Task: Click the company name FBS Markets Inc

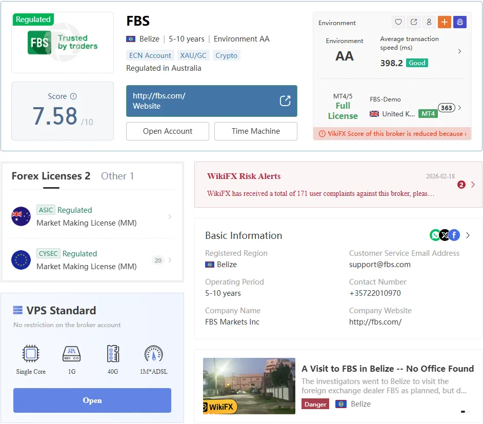Action: tap(232, 322)
